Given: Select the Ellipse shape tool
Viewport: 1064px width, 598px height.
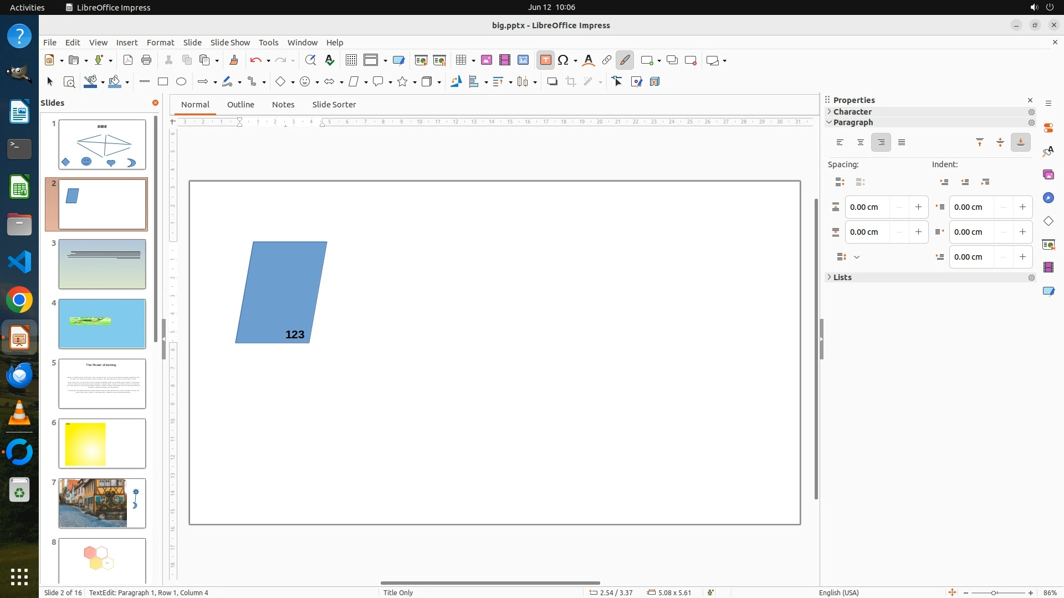Looking at the screenshot, I should coord(181,82).
